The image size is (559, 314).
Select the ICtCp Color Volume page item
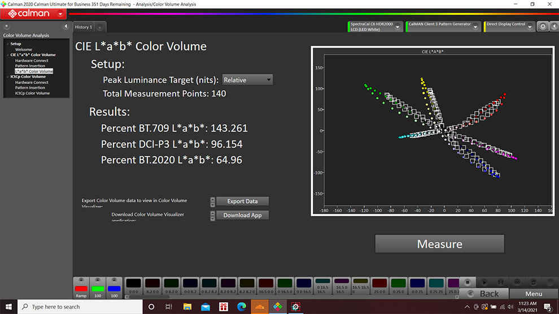pos(32,93)
